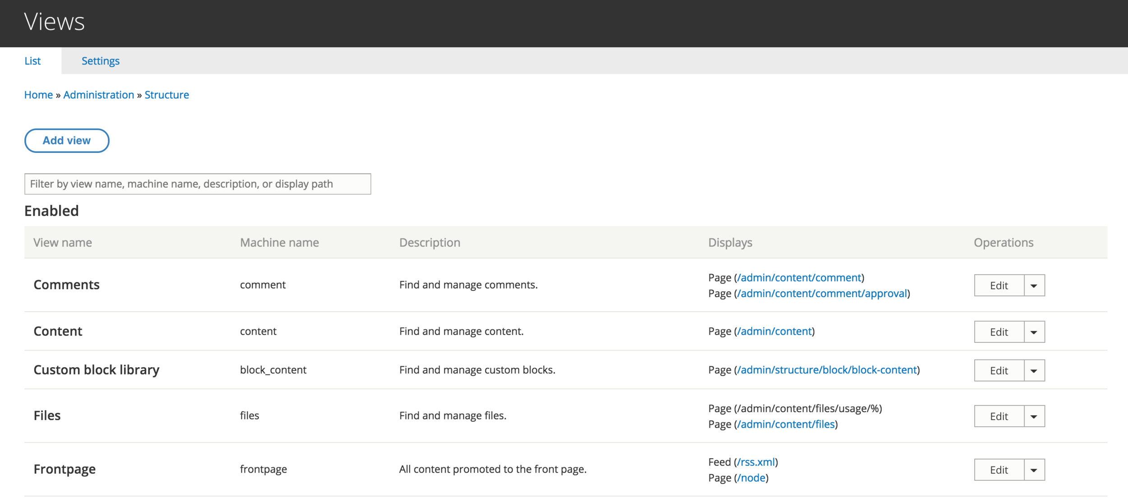Switch to the Settings tab
This screenshot has width=1128, height=502.
pyautogui.click(x=100, y=61)
